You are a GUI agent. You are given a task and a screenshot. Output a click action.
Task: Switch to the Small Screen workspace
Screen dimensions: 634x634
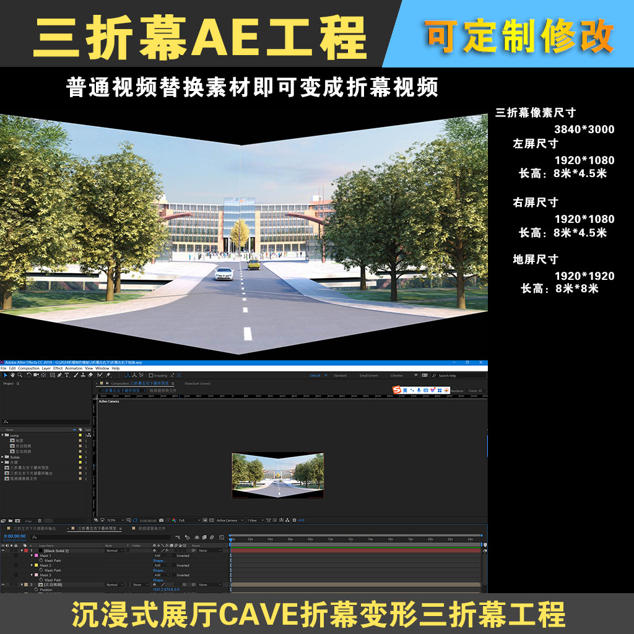pos(369,375)
